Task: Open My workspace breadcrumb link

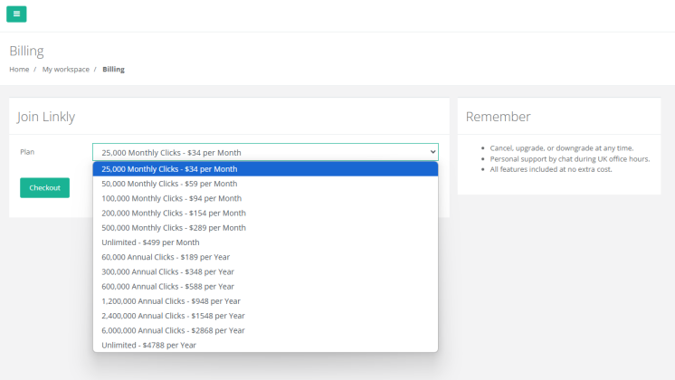Action: point(66,70)
